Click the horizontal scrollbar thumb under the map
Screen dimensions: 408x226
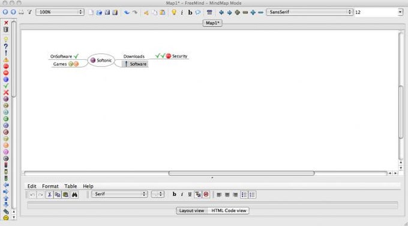pyautogui.click(x=241, y=173)
